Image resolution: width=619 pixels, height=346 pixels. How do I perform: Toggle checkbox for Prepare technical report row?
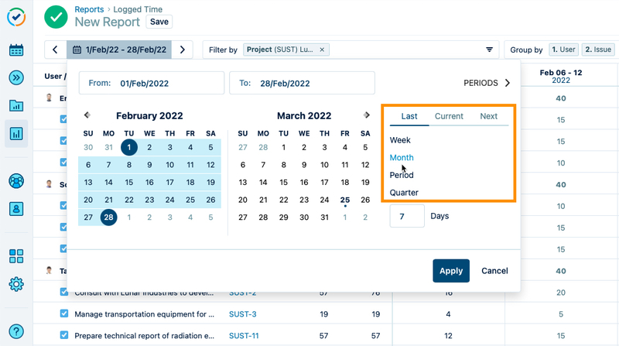(65, 335)
